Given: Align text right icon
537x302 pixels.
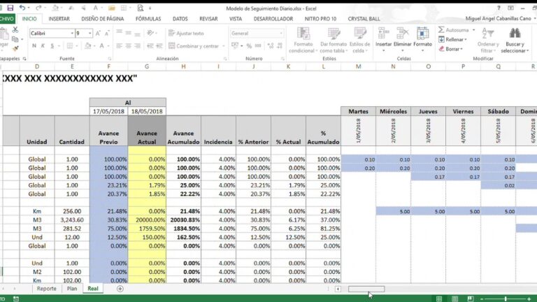Looking at the screenshot, I should 137,45.
